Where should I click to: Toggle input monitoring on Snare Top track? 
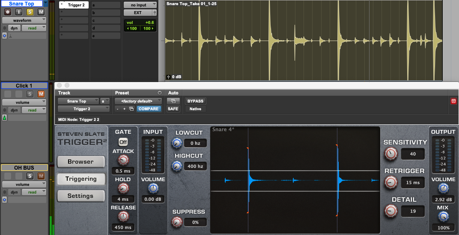19,12
